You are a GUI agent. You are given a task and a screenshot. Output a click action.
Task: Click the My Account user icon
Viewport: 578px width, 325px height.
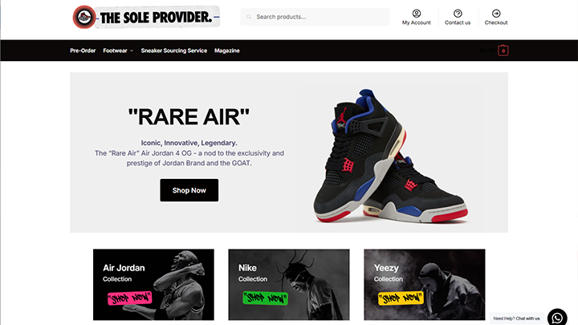[x=417, y=14]
